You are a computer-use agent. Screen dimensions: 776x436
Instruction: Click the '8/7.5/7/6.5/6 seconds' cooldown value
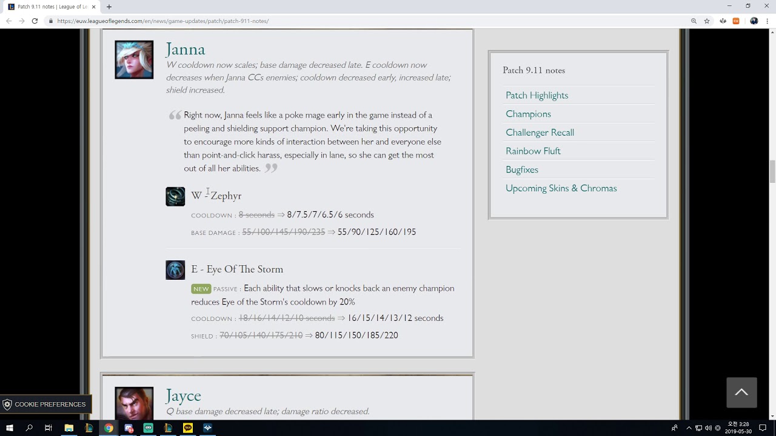330,215
